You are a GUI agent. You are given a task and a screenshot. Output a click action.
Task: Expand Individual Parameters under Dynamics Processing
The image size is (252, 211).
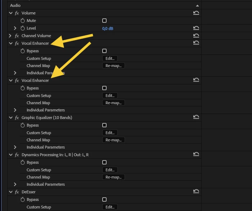[15, 184]
